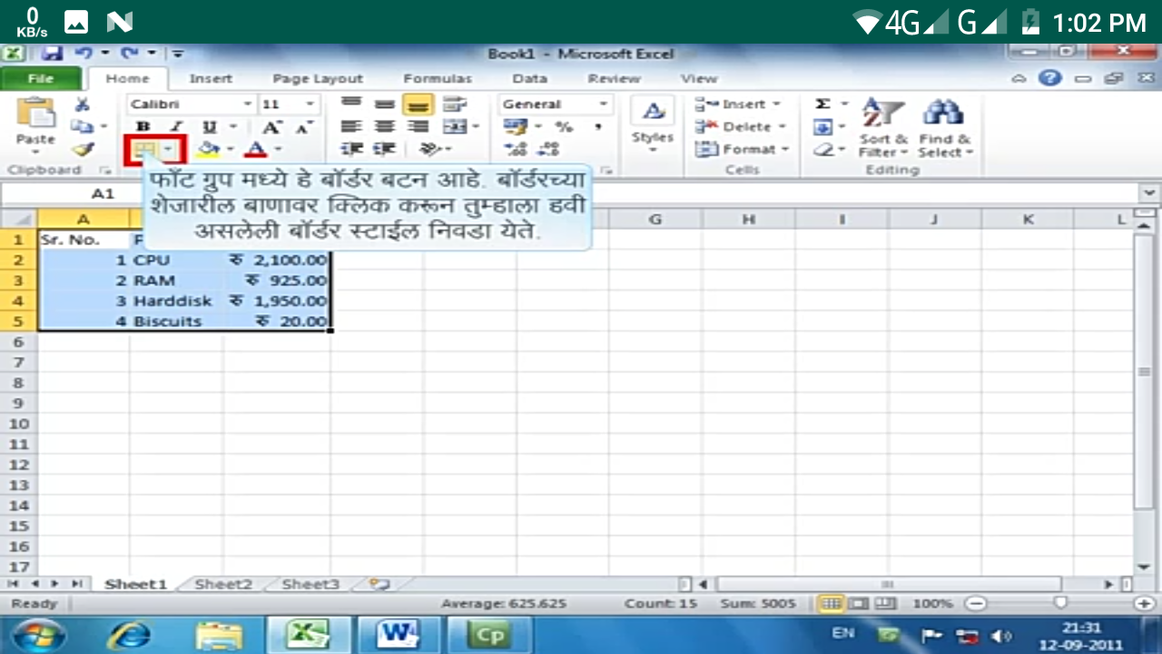The image size is (1162, 654).
Task: Switch to the Page Layout tab
Action: point(318,79)
